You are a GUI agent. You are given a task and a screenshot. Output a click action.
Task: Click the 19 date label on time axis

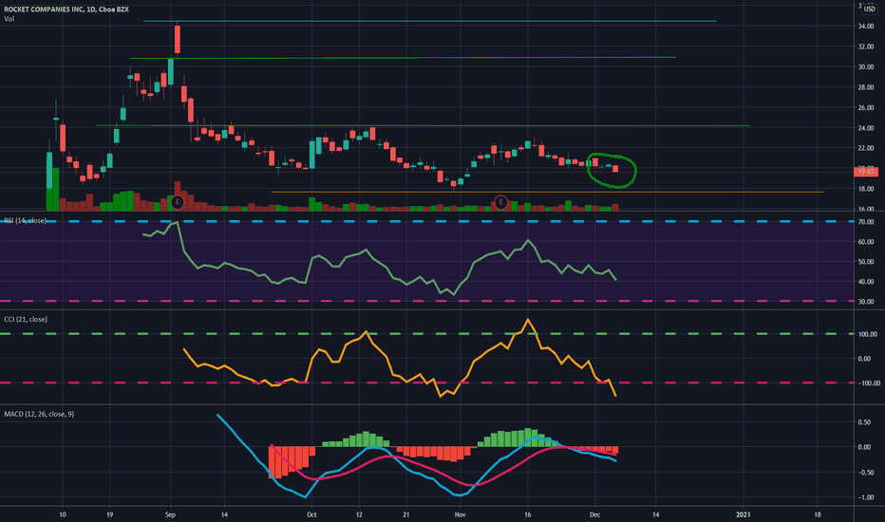(x=109, y=514)
